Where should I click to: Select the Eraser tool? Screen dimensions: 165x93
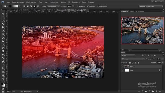(x=3, y=48)
